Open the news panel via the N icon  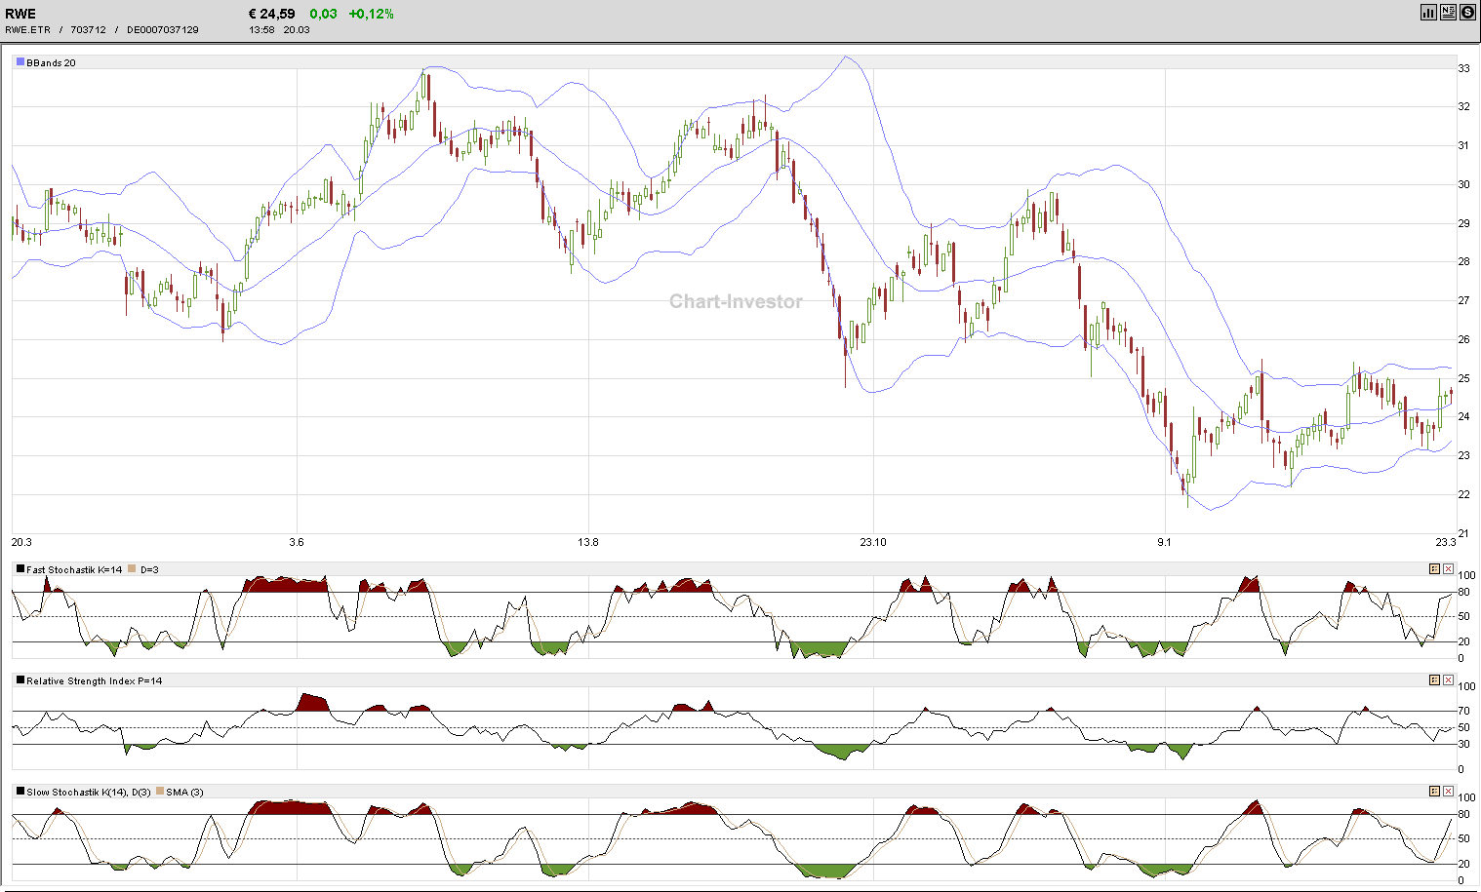1448,12
